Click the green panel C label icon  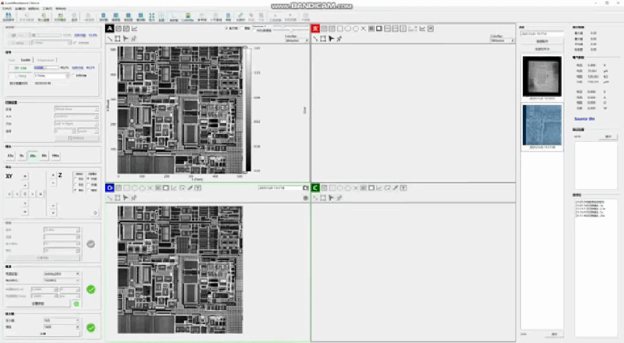tap(315, 188)
